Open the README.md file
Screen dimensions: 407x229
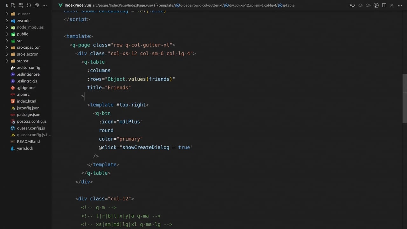pyautogui.click(x=28, y=142)
